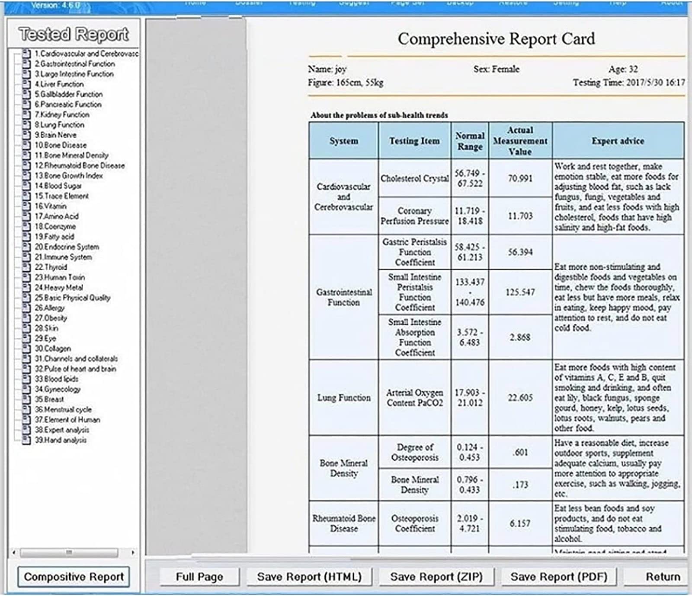692x596 pixels.
Task: Click the report icon beside Heavy Metal
Action: point(27,287)
